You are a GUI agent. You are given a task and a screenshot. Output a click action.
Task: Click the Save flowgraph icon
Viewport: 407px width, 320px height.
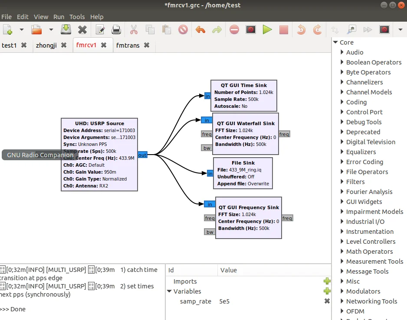[x=66, y=29]
